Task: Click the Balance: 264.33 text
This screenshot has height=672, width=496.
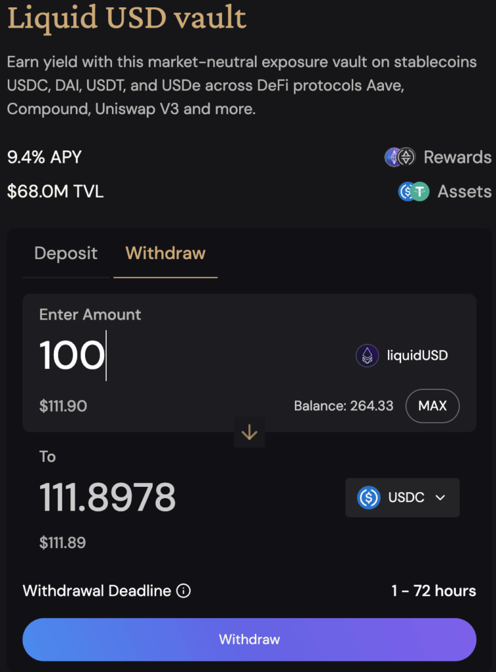Action: [x=343, y=406]
